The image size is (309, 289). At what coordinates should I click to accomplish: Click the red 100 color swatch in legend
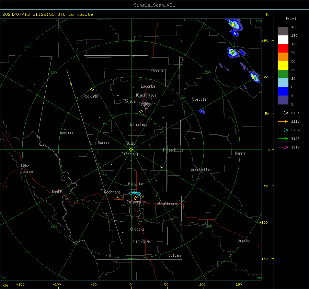(283, 48)
